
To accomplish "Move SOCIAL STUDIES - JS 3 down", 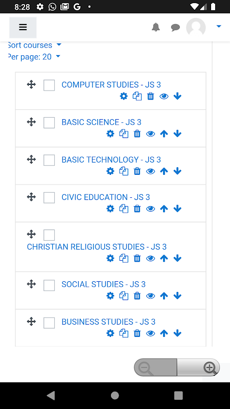I will tap(177, 296).
